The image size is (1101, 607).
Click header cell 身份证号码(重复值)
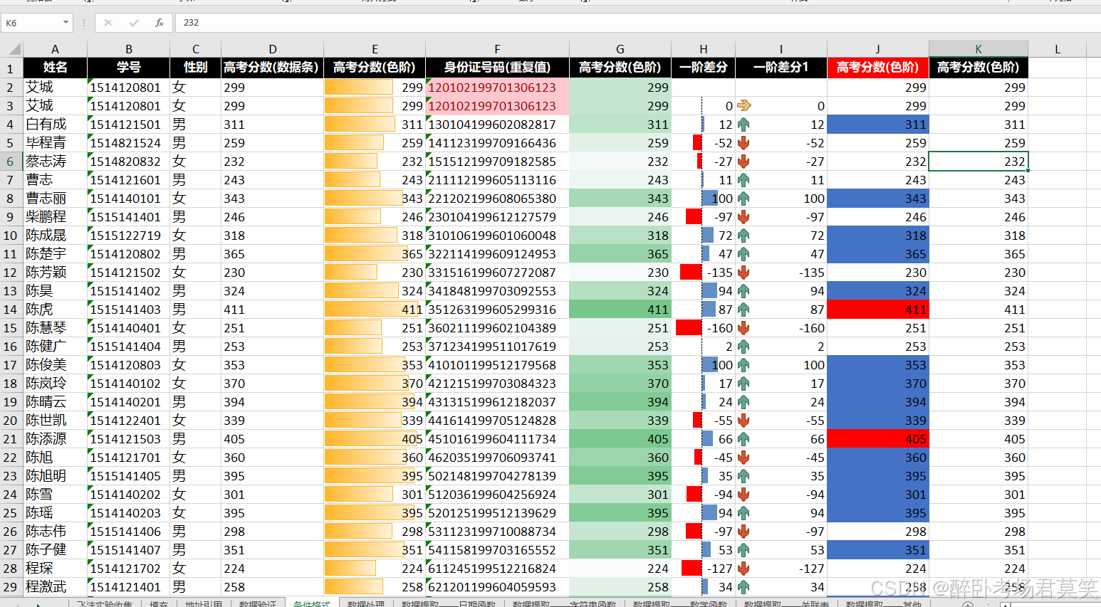(x=497, y=68)
